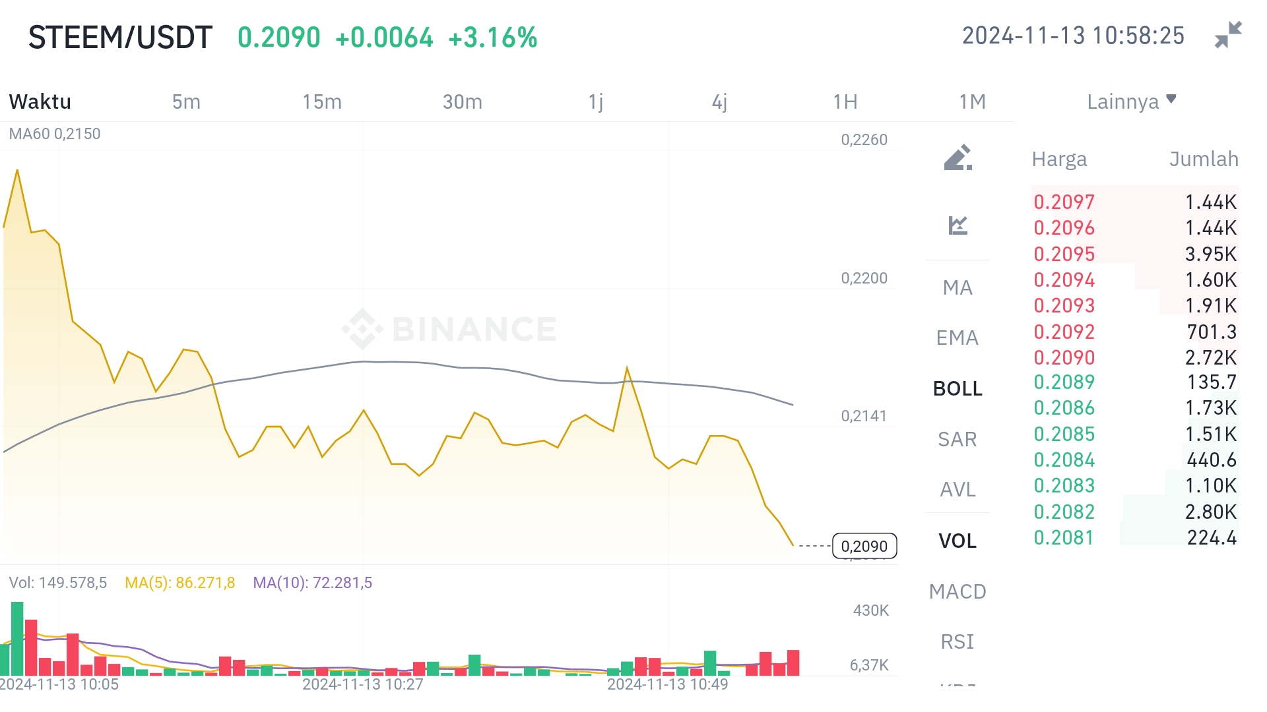Expand the Lainnya interval dropdown

point(1131,102)
